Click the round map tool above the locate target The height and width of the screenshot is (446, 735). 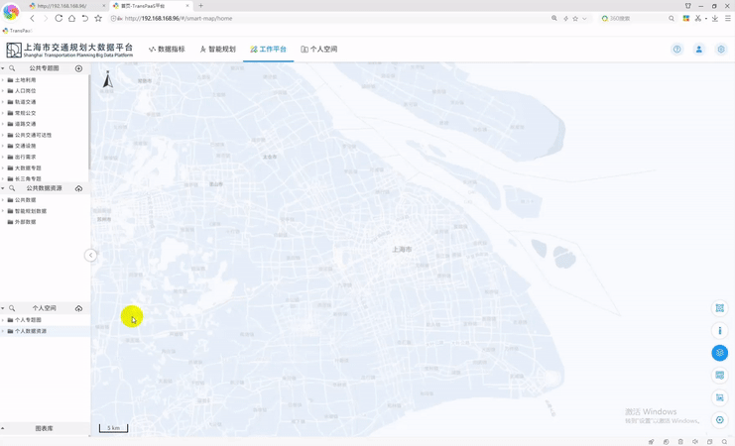(719, 397)
